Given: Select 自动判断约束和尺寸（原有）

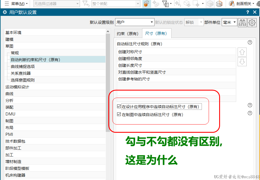Looking at the screenshot, I should point(58,59).
